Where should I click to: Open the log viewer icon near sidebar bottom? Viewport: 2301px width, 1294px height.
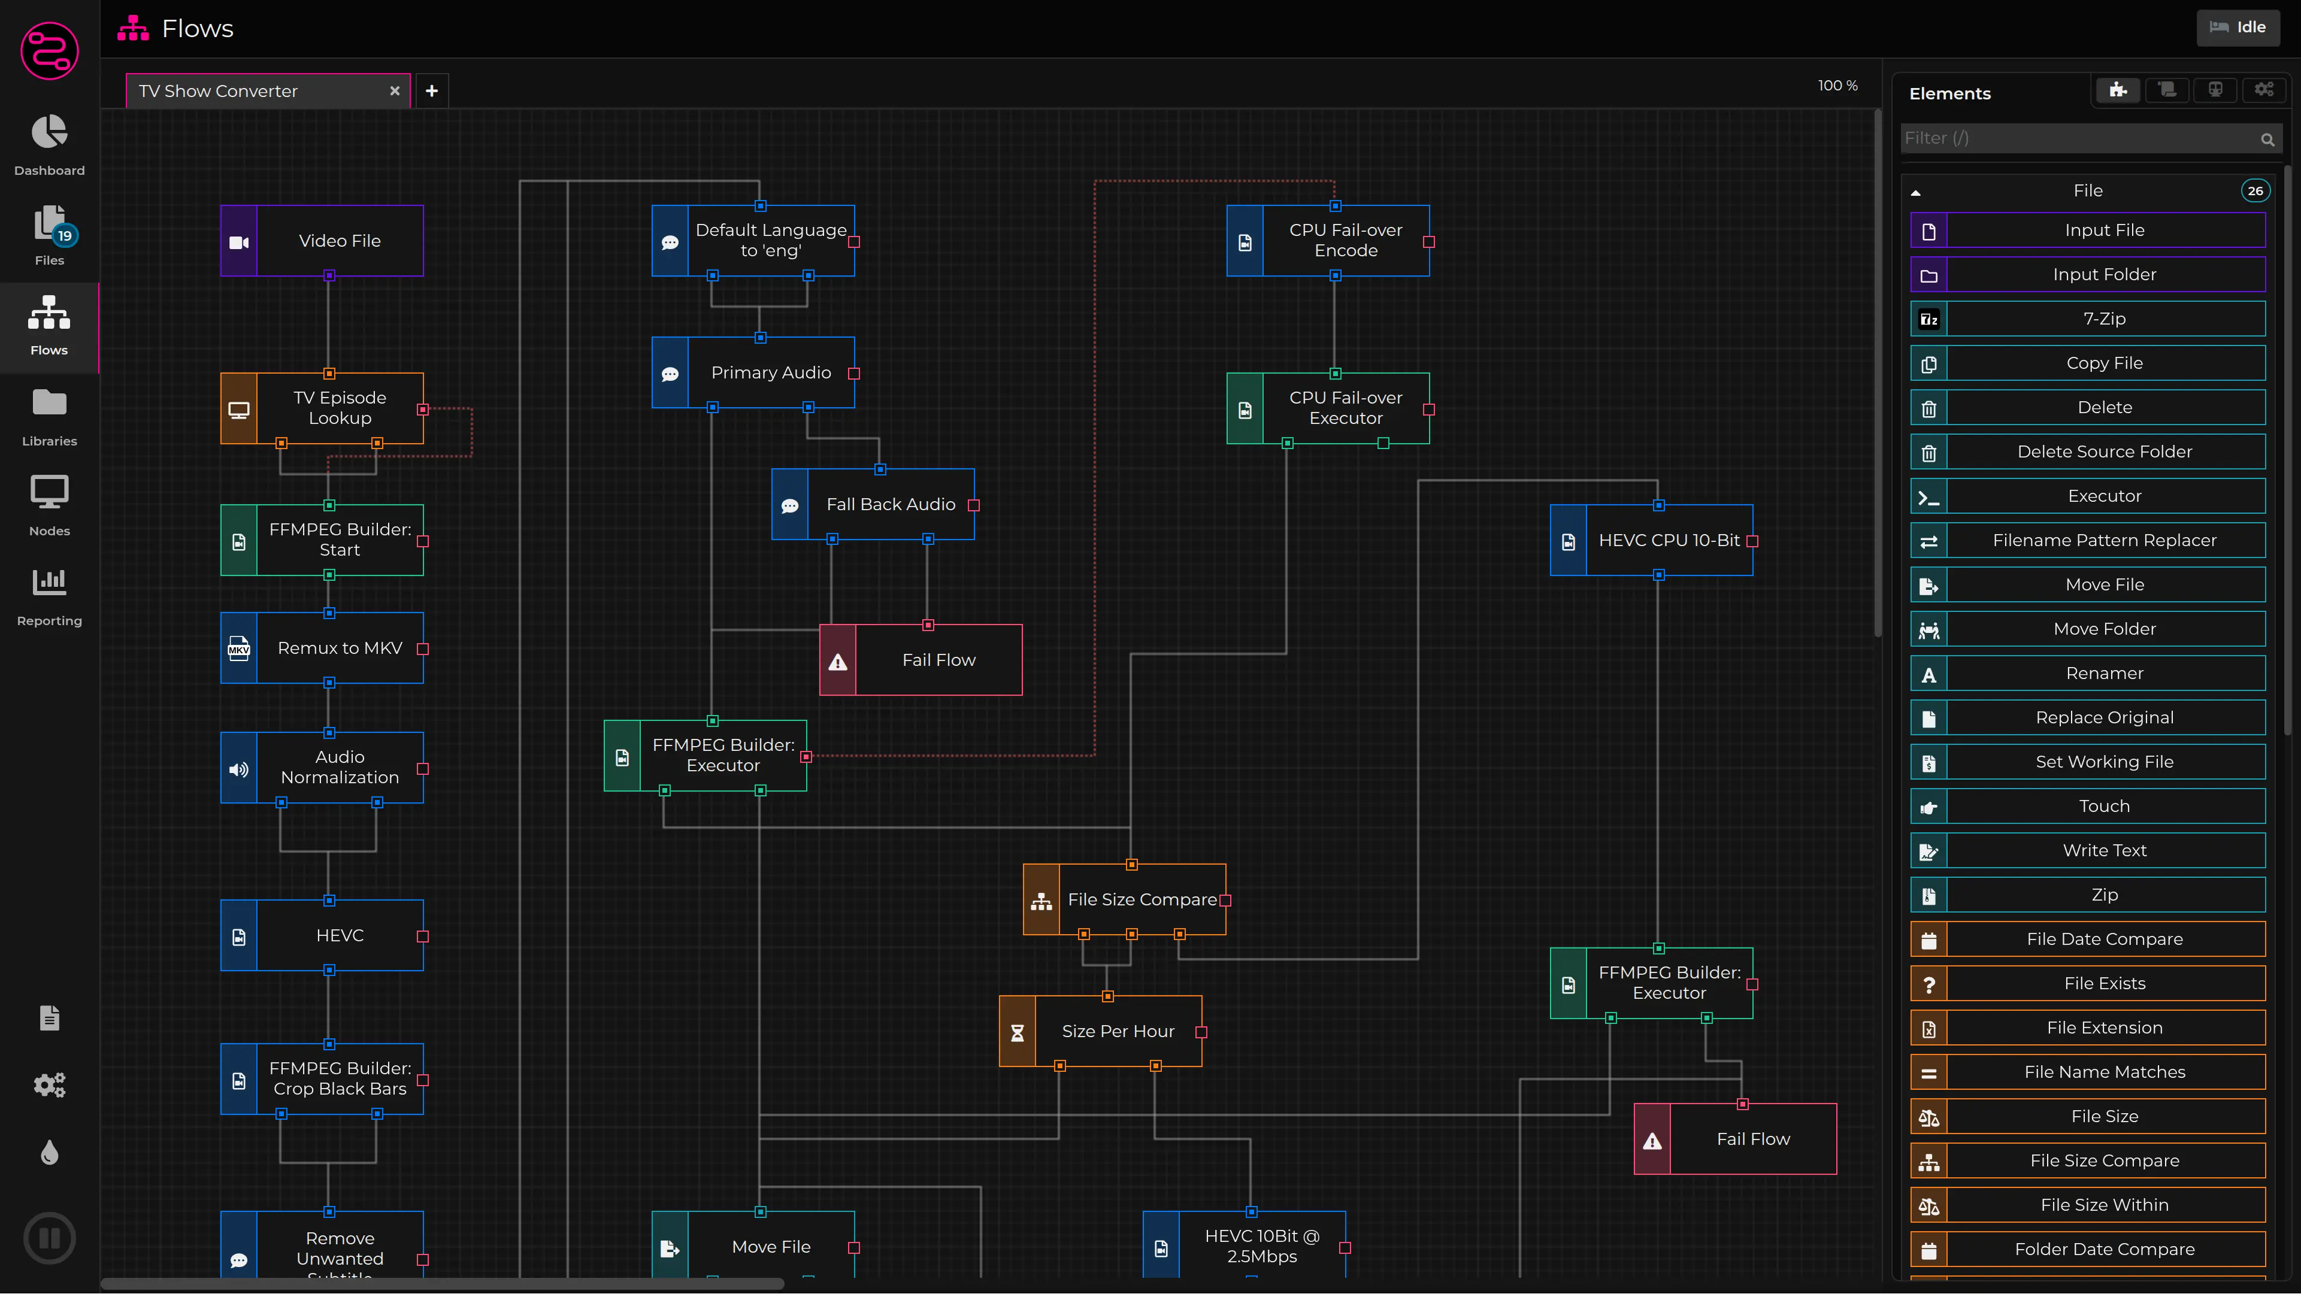click(x=49, y=1017)
